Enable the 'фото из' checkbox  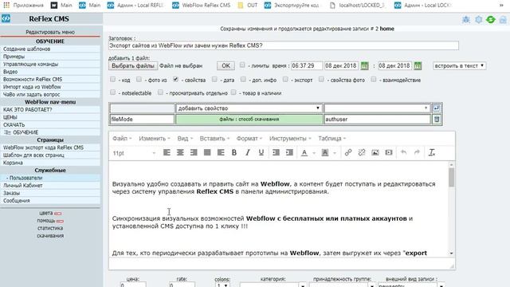139,79
